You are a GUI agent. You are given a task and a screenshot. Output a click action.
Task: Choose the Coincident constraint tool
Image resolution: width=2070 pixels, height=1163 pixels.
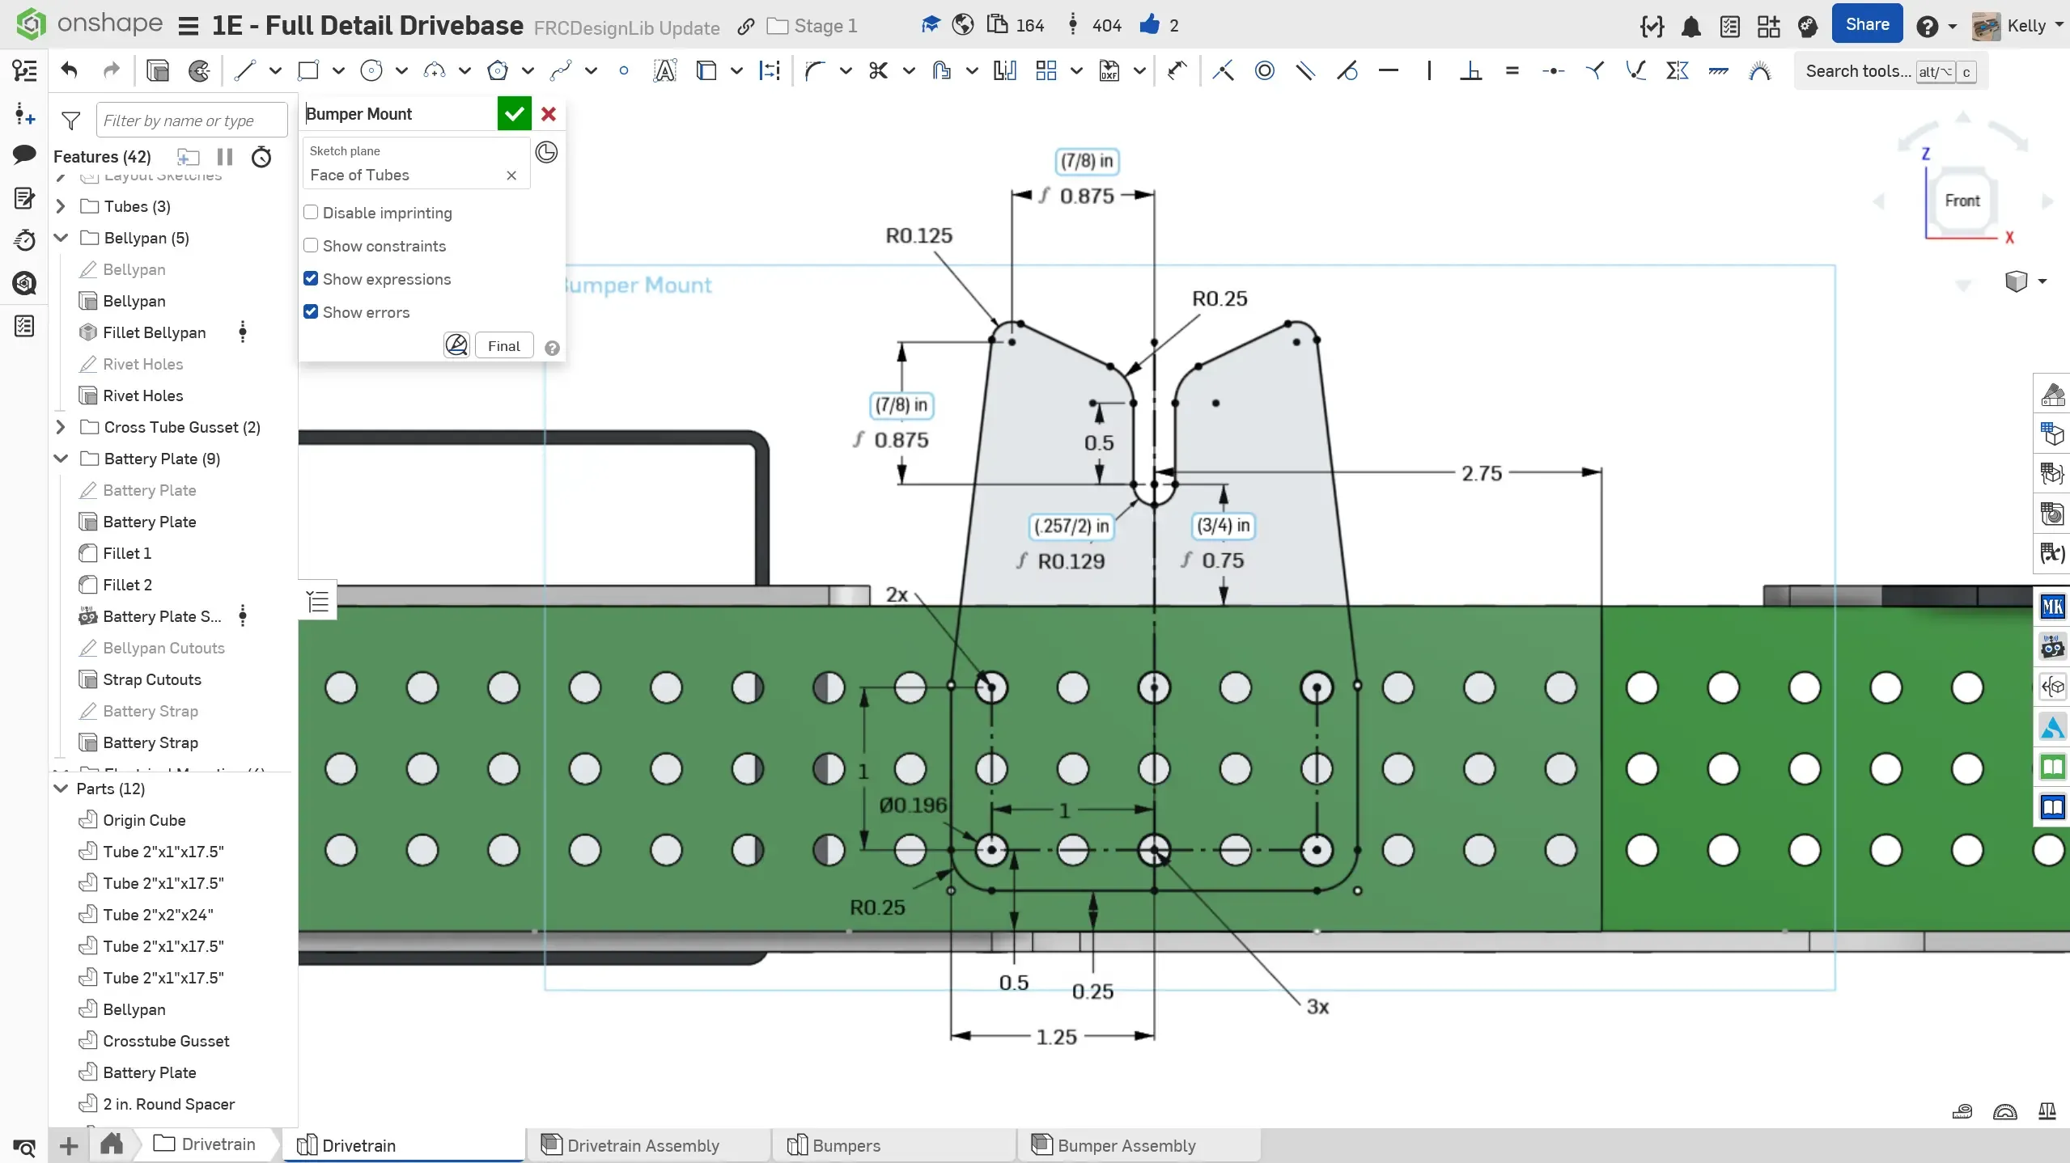coord(1223,71)
